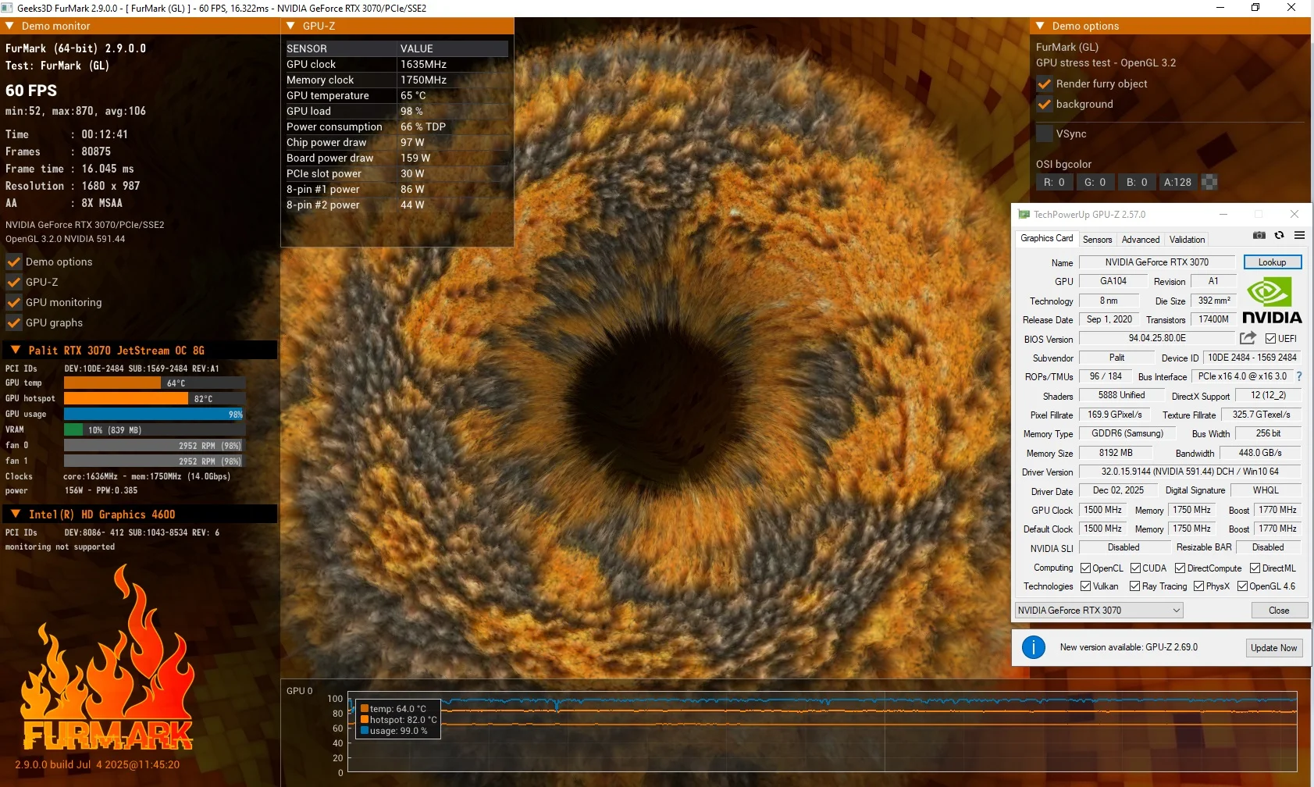Minimize the GPU-Z window

1223,214
